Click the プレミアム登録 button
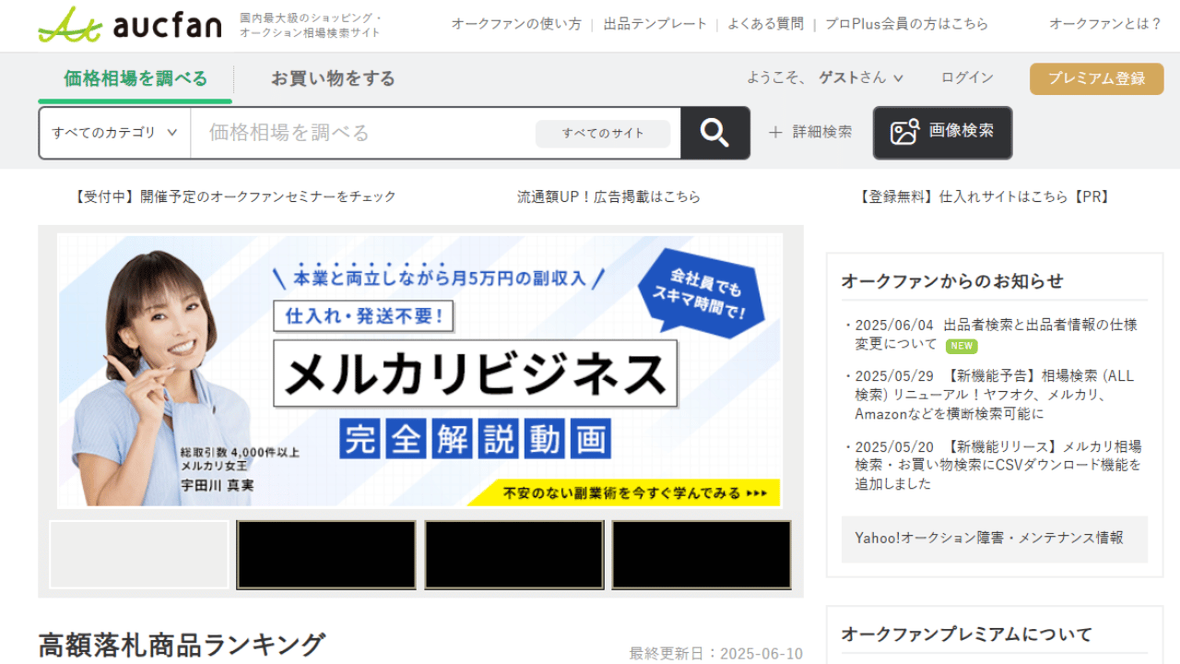Screen dimensions: 1180x664 tap(1097, 78)
